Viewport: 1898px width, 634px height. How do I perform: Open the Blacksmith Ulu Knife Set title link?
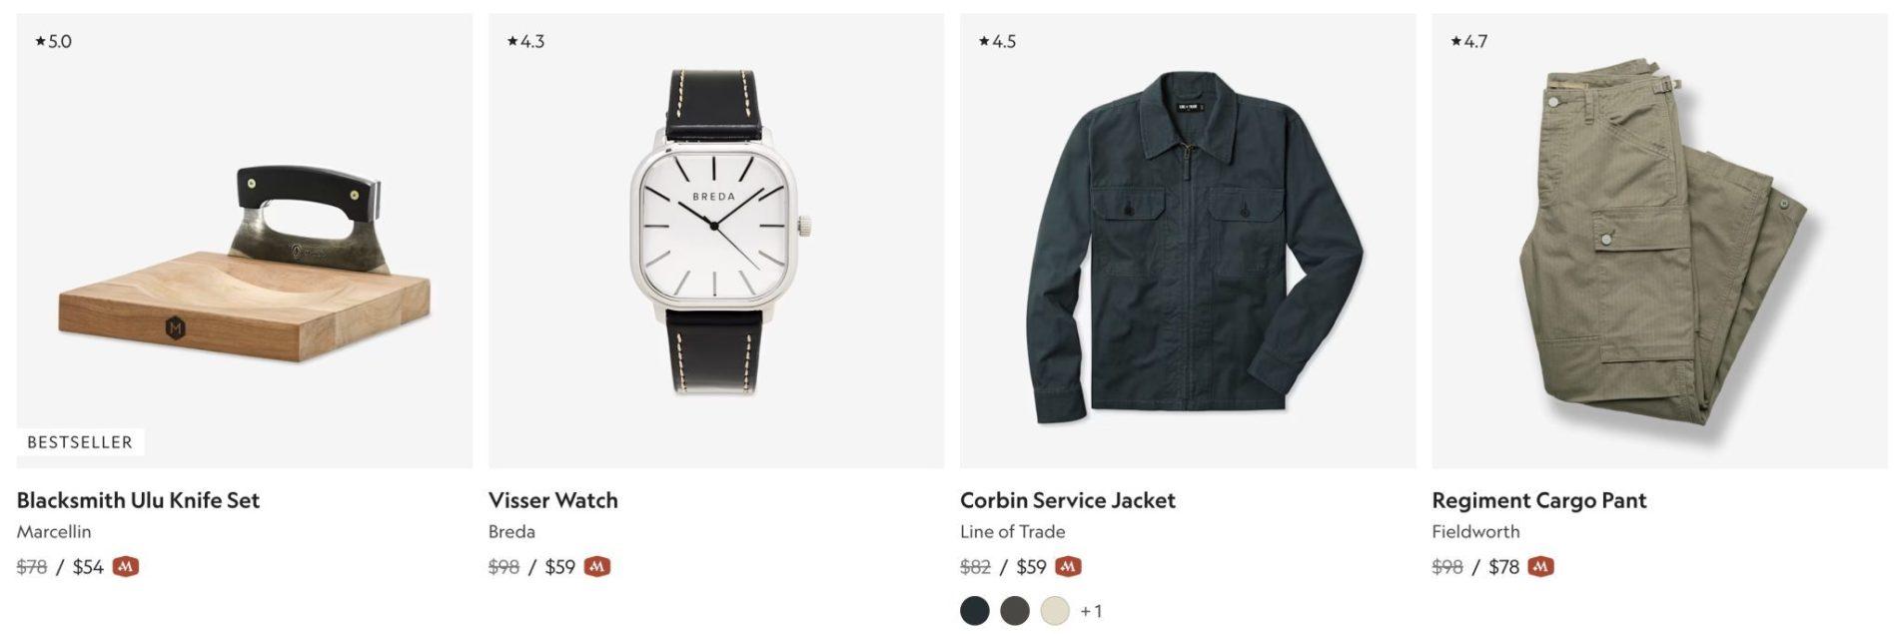(x=138, y=500)
